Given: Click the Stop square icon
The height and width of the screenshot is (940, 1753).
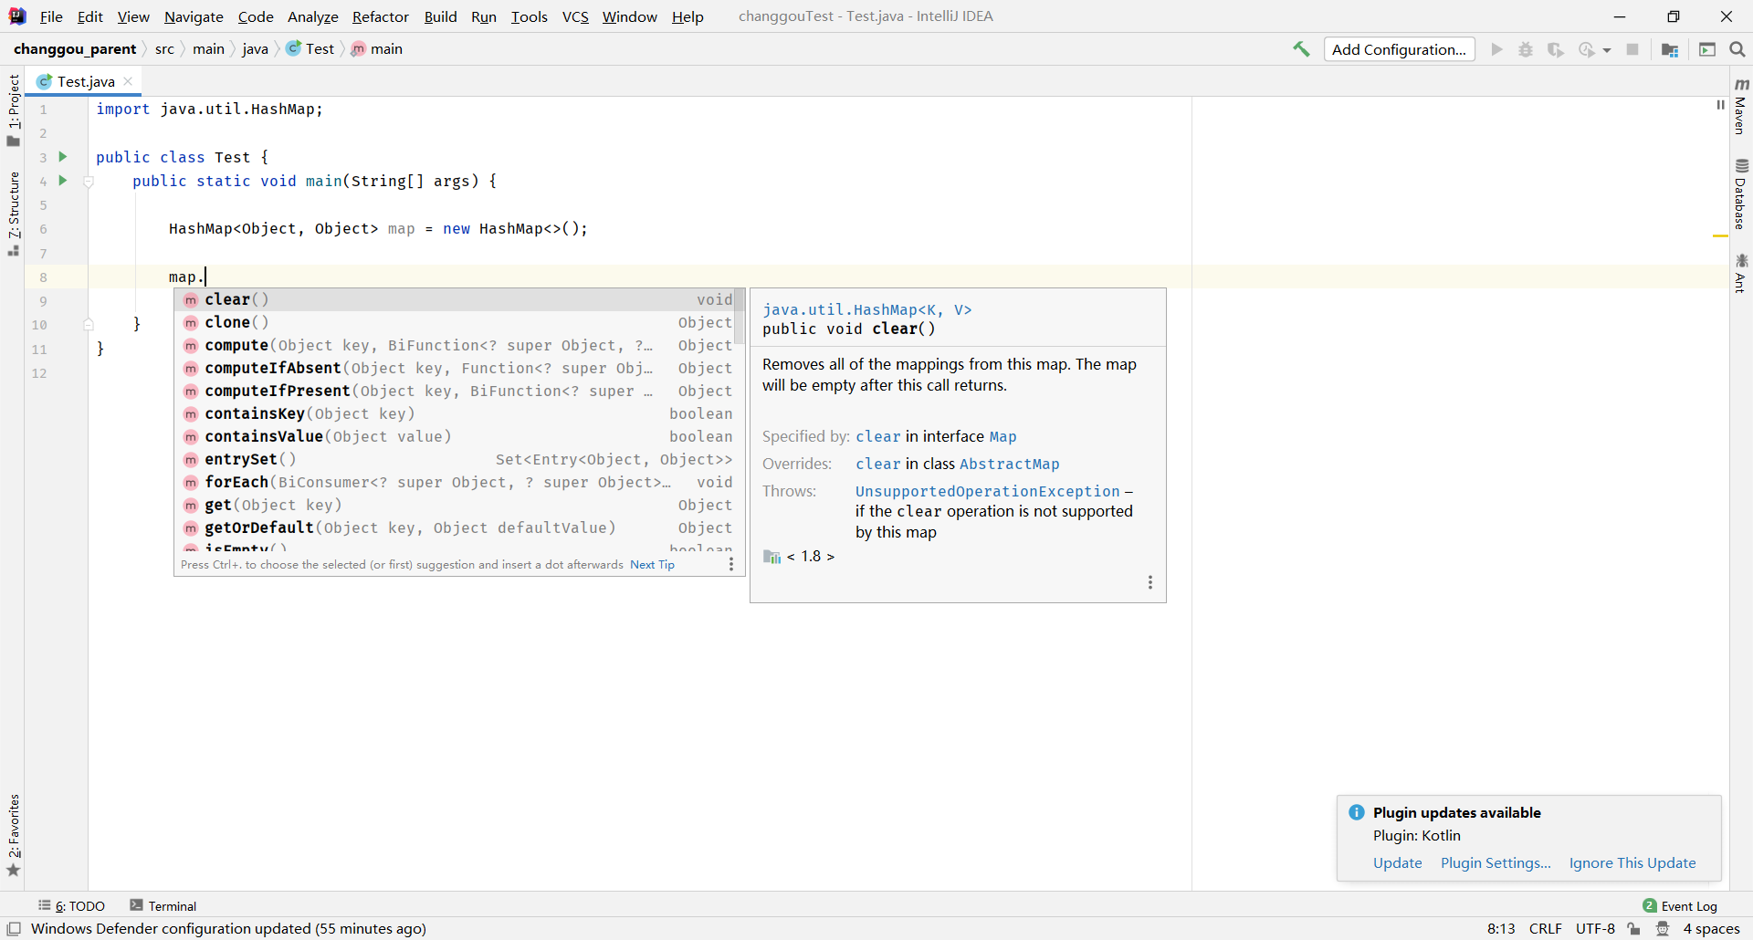Looking at the screenshot, I should tap(1632, 49).
